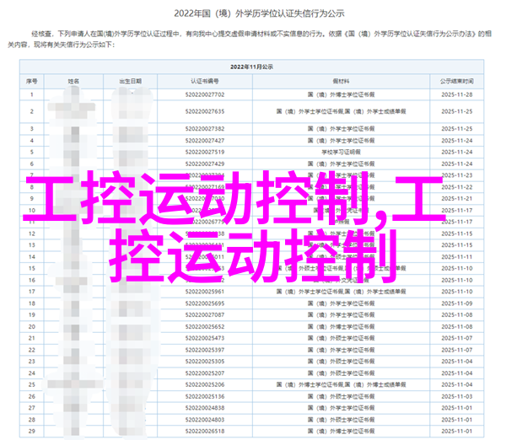Click the page title 2022年国（境）外学历学位认证失信行为公示

pyautogui.click(x=253, y=13)
